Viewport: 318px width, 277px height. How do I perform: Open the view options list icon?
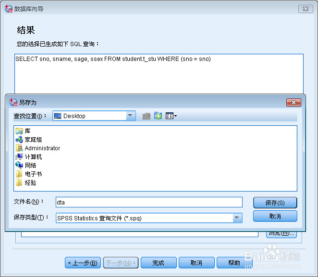171,116
